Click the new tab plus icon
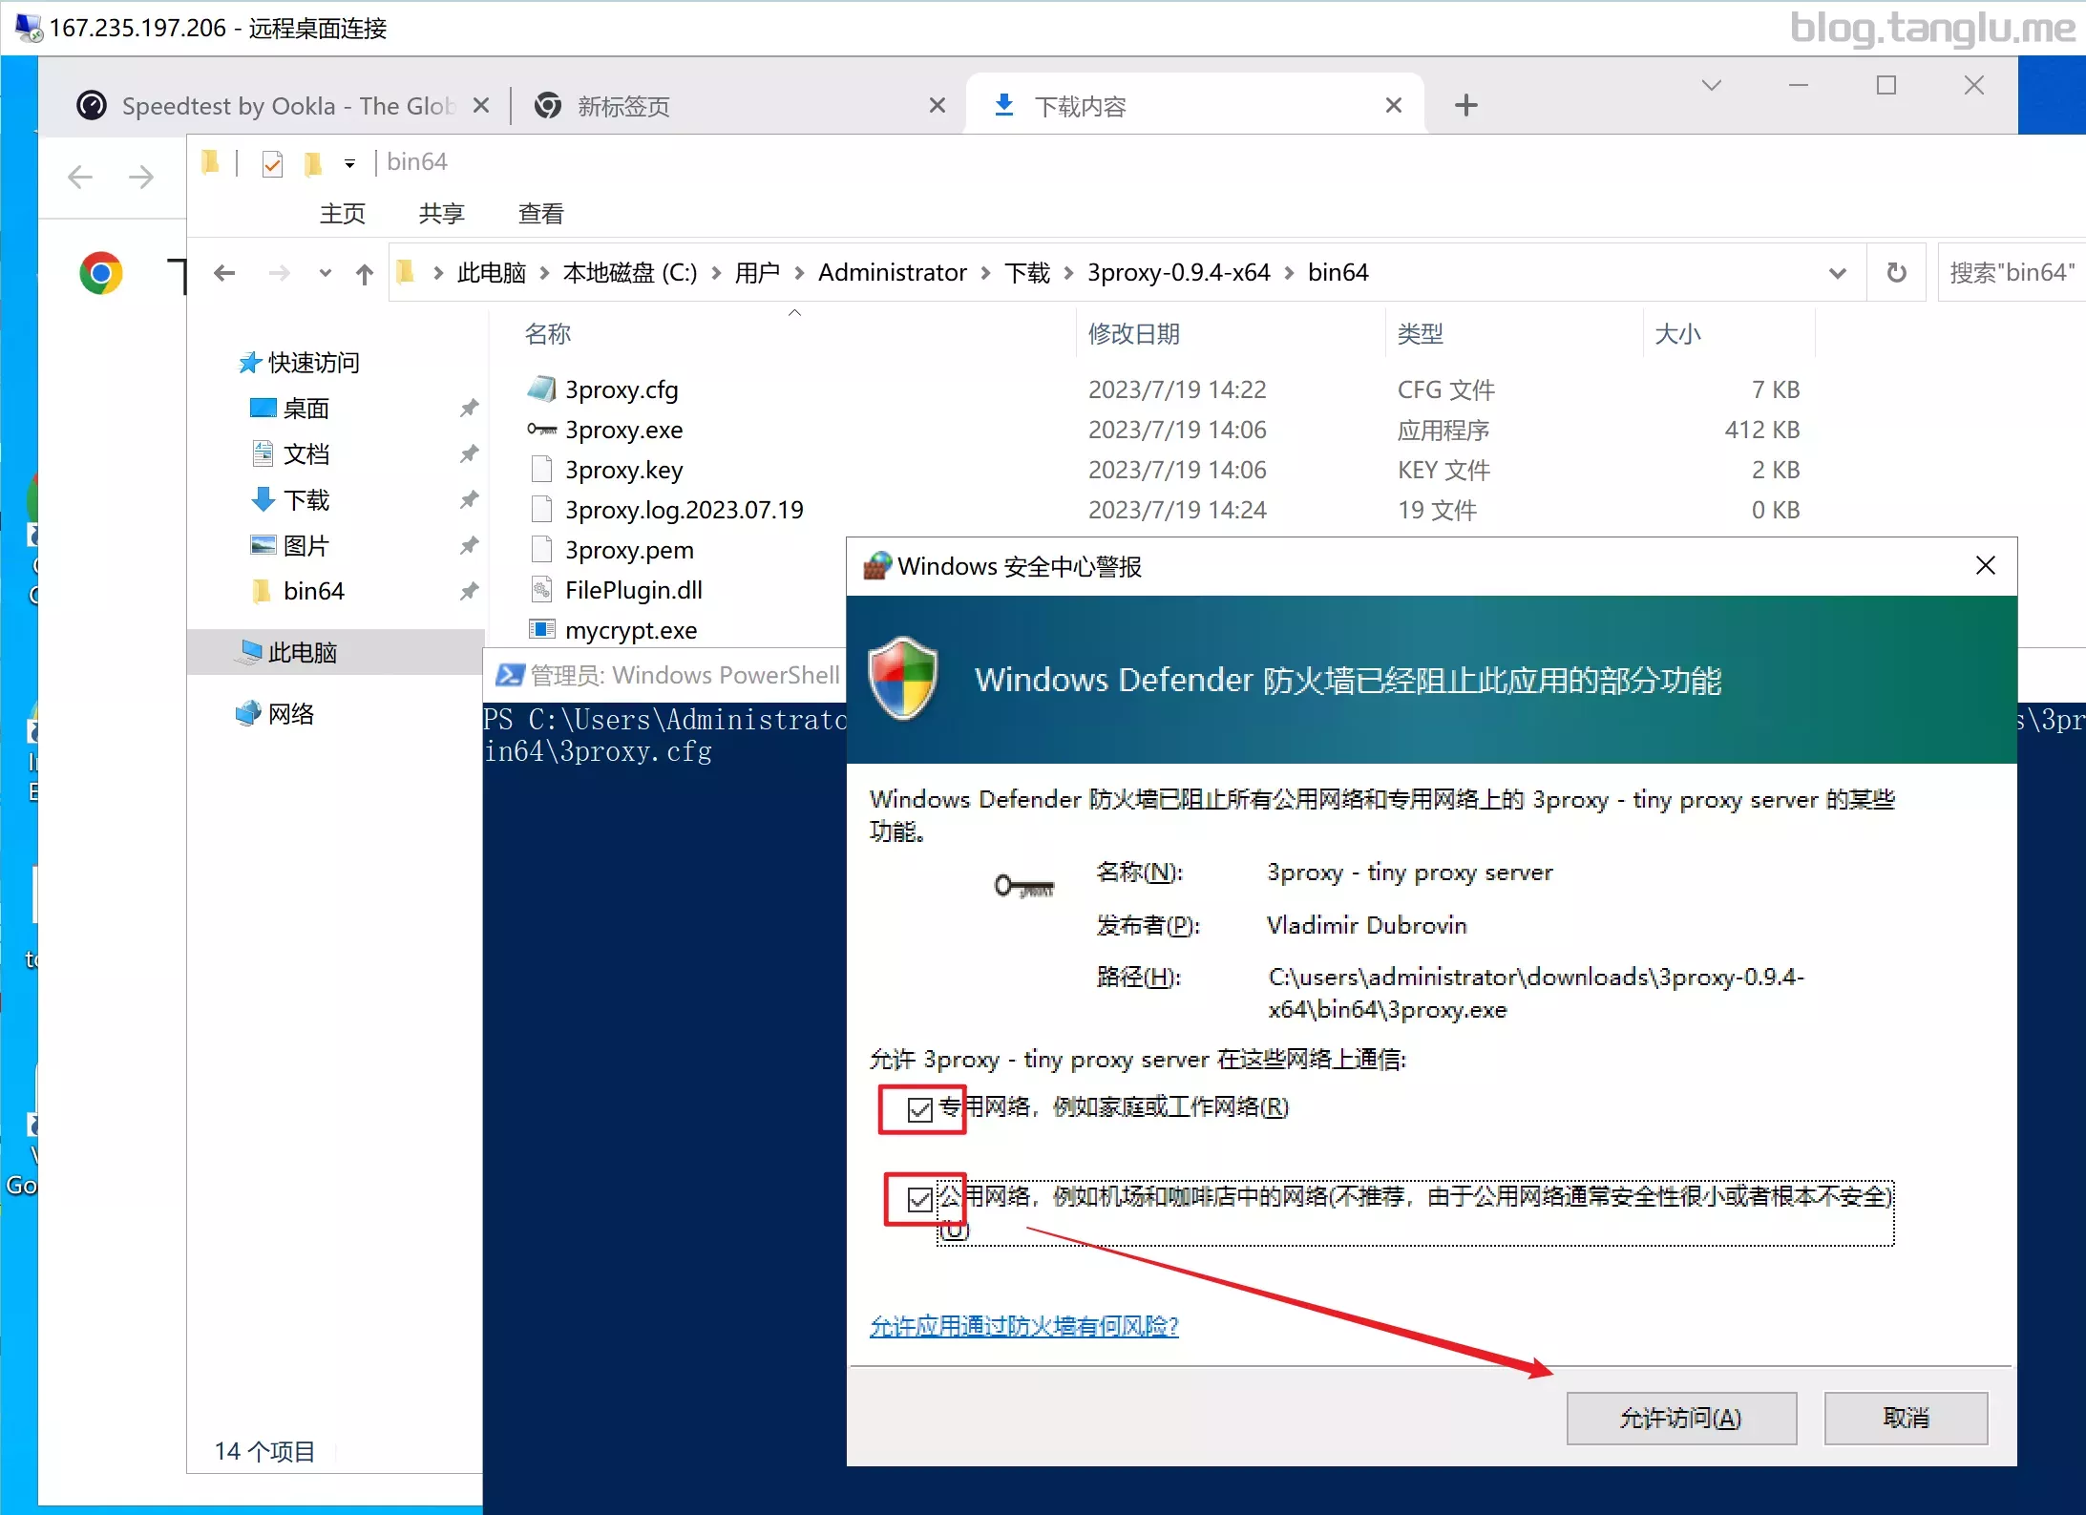 coord(1466,105)
